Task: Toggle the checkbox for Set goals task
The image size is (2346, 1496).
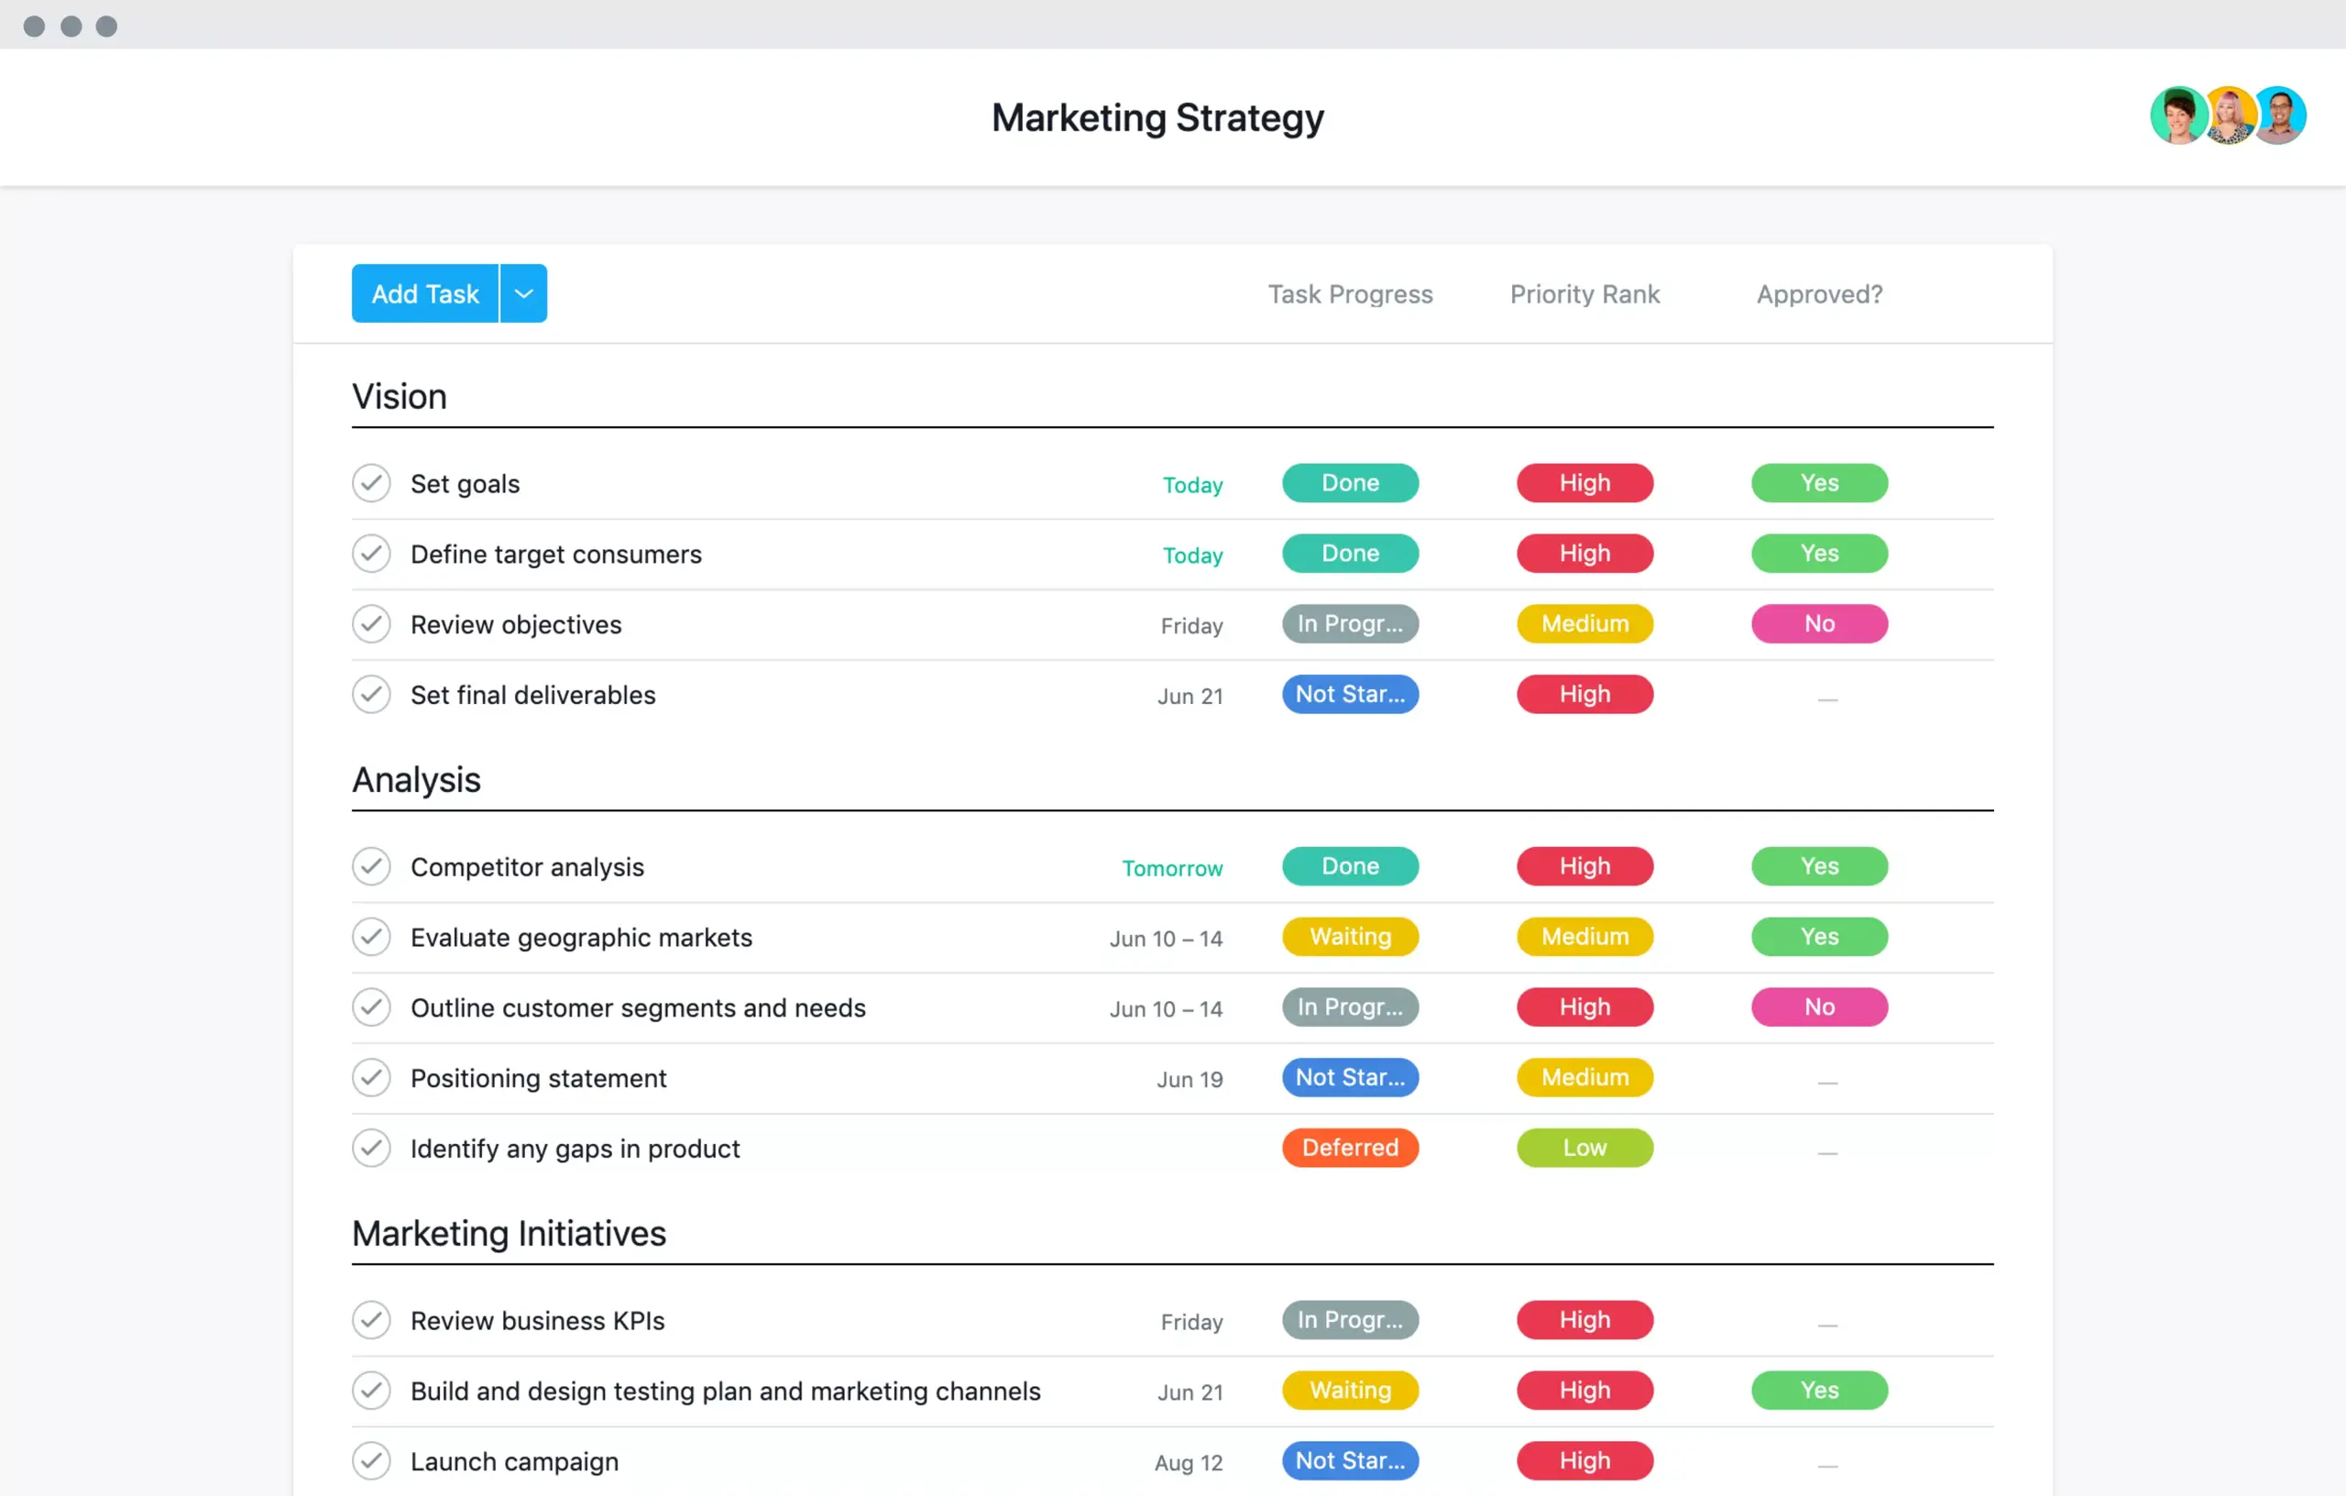Action: (x=371, y=484)
